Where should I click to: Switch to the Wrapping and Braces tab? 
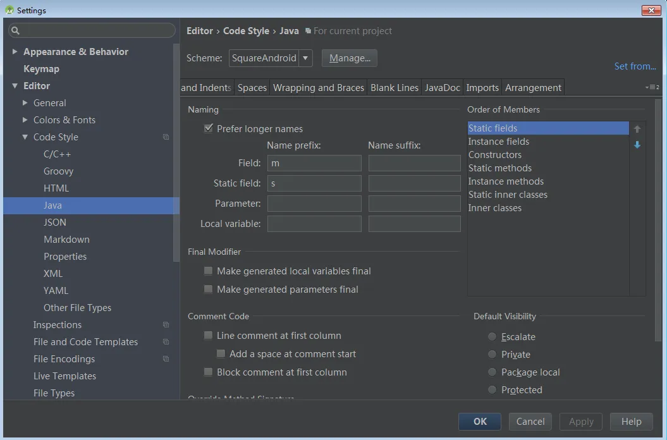click(319, 88)
